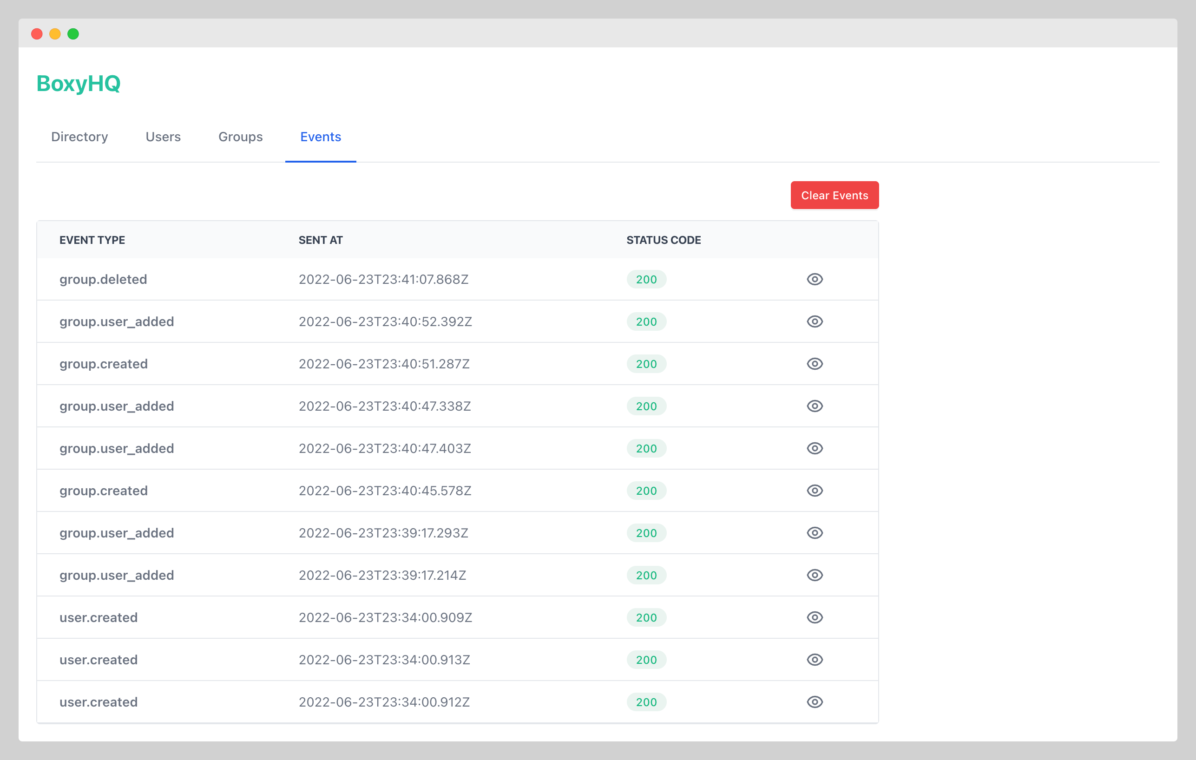Click the STATUS CODE column header
This screenshot has height=760, width=1196.
(x=663, y=240)
